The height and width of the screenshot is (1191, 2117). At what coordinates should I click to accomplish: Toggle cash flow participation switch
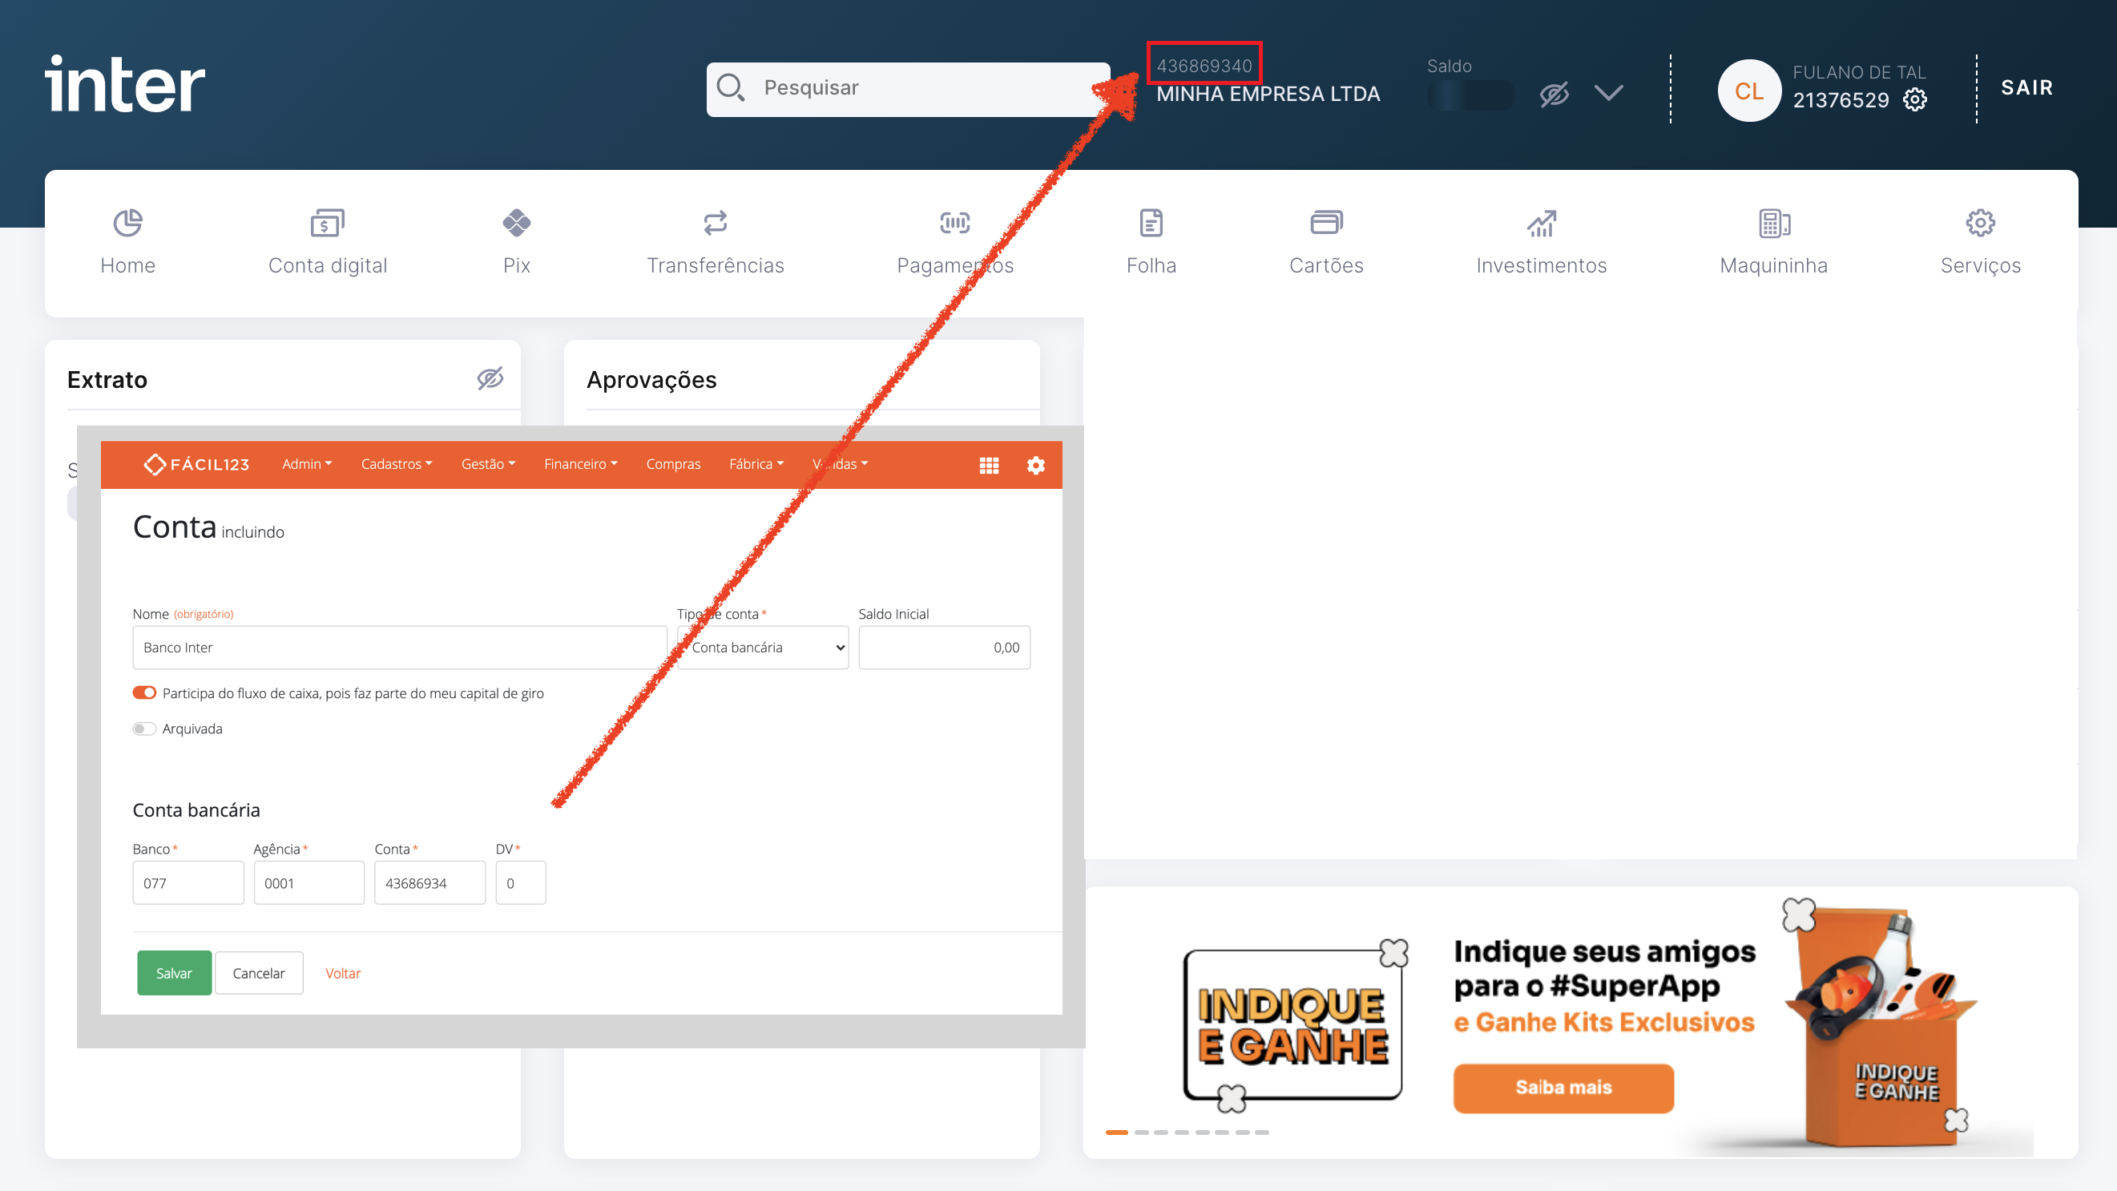coord(145,693)
